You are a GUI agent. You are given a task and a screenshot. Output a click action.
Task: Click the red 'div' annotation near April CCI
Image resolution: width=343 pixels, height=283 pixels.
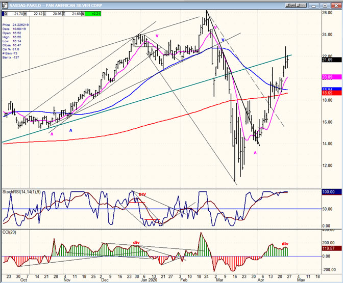pyautogui.click(x=285, y=244)
